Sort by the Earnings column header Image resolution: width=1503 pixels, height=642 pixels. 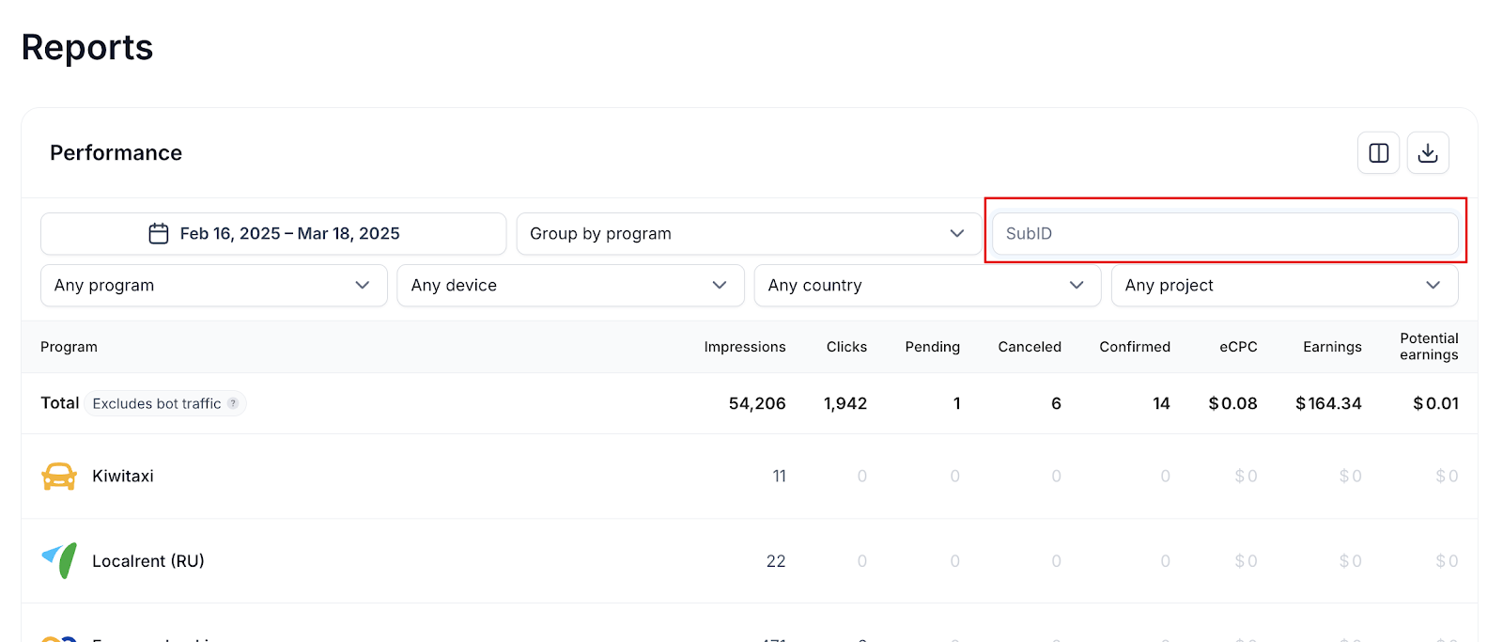point(1332,347)
